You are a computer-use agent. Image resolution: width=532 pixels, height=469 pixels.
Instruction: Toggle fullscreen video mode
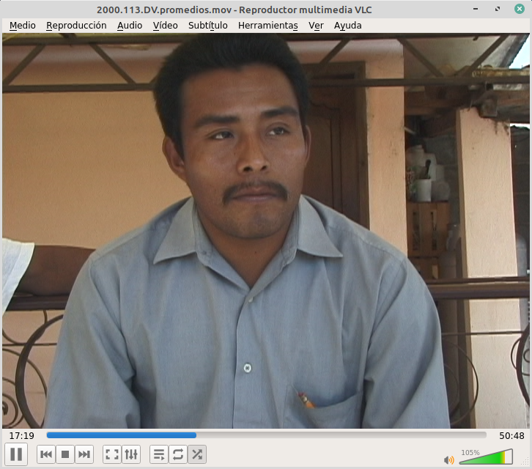(112, 454)
